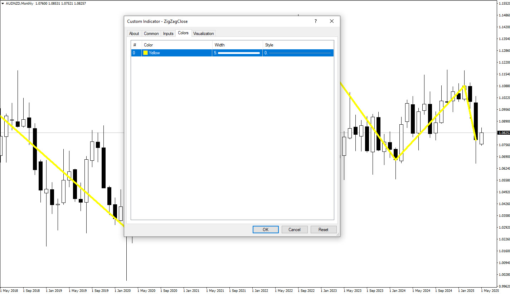The image size is (510, 294).
Task: Click the Width column header
Action: click(x=237, y=45)
